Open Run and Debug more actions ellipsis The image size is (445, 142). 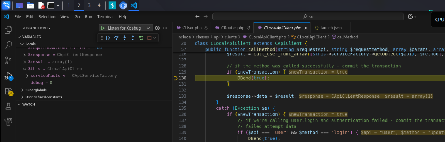pos(165,28)
